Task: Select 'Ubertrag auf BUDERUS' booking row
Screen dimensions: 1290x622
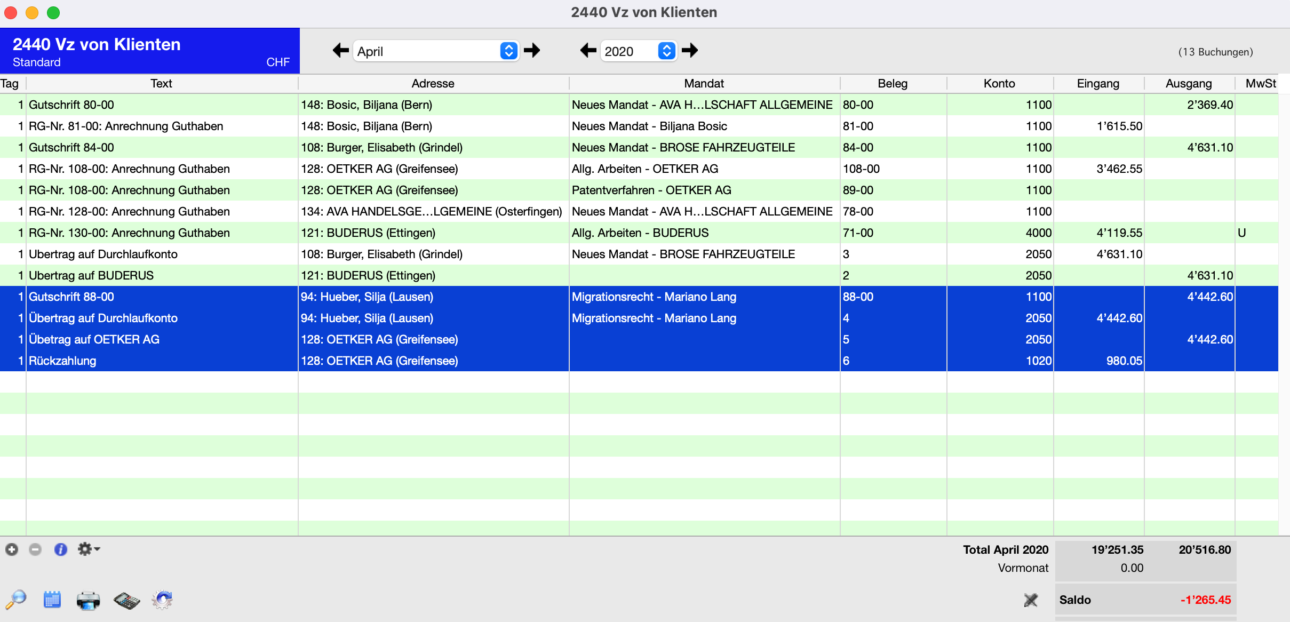Action: point(639,275)
